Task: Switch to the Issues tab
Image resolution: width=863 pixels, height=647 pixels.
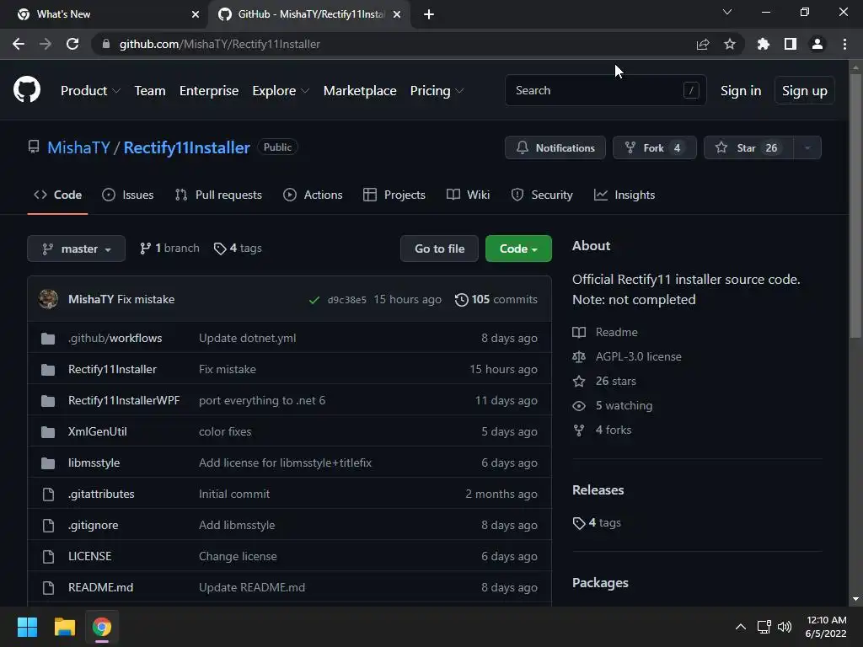Action: [128, 195]
